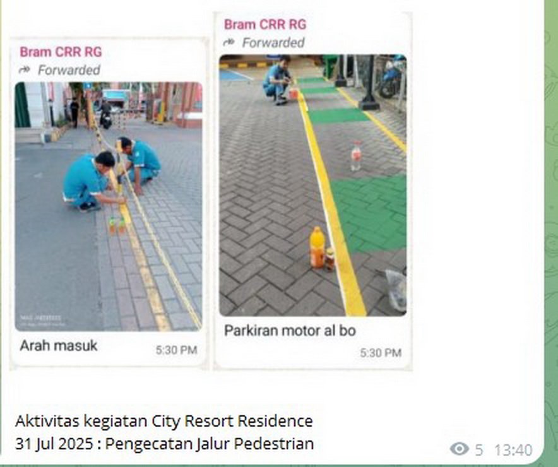Click 5:30 PM timestamp under Parkiran caption
This screenshot has height=467, width=558.
coord(381,353)
